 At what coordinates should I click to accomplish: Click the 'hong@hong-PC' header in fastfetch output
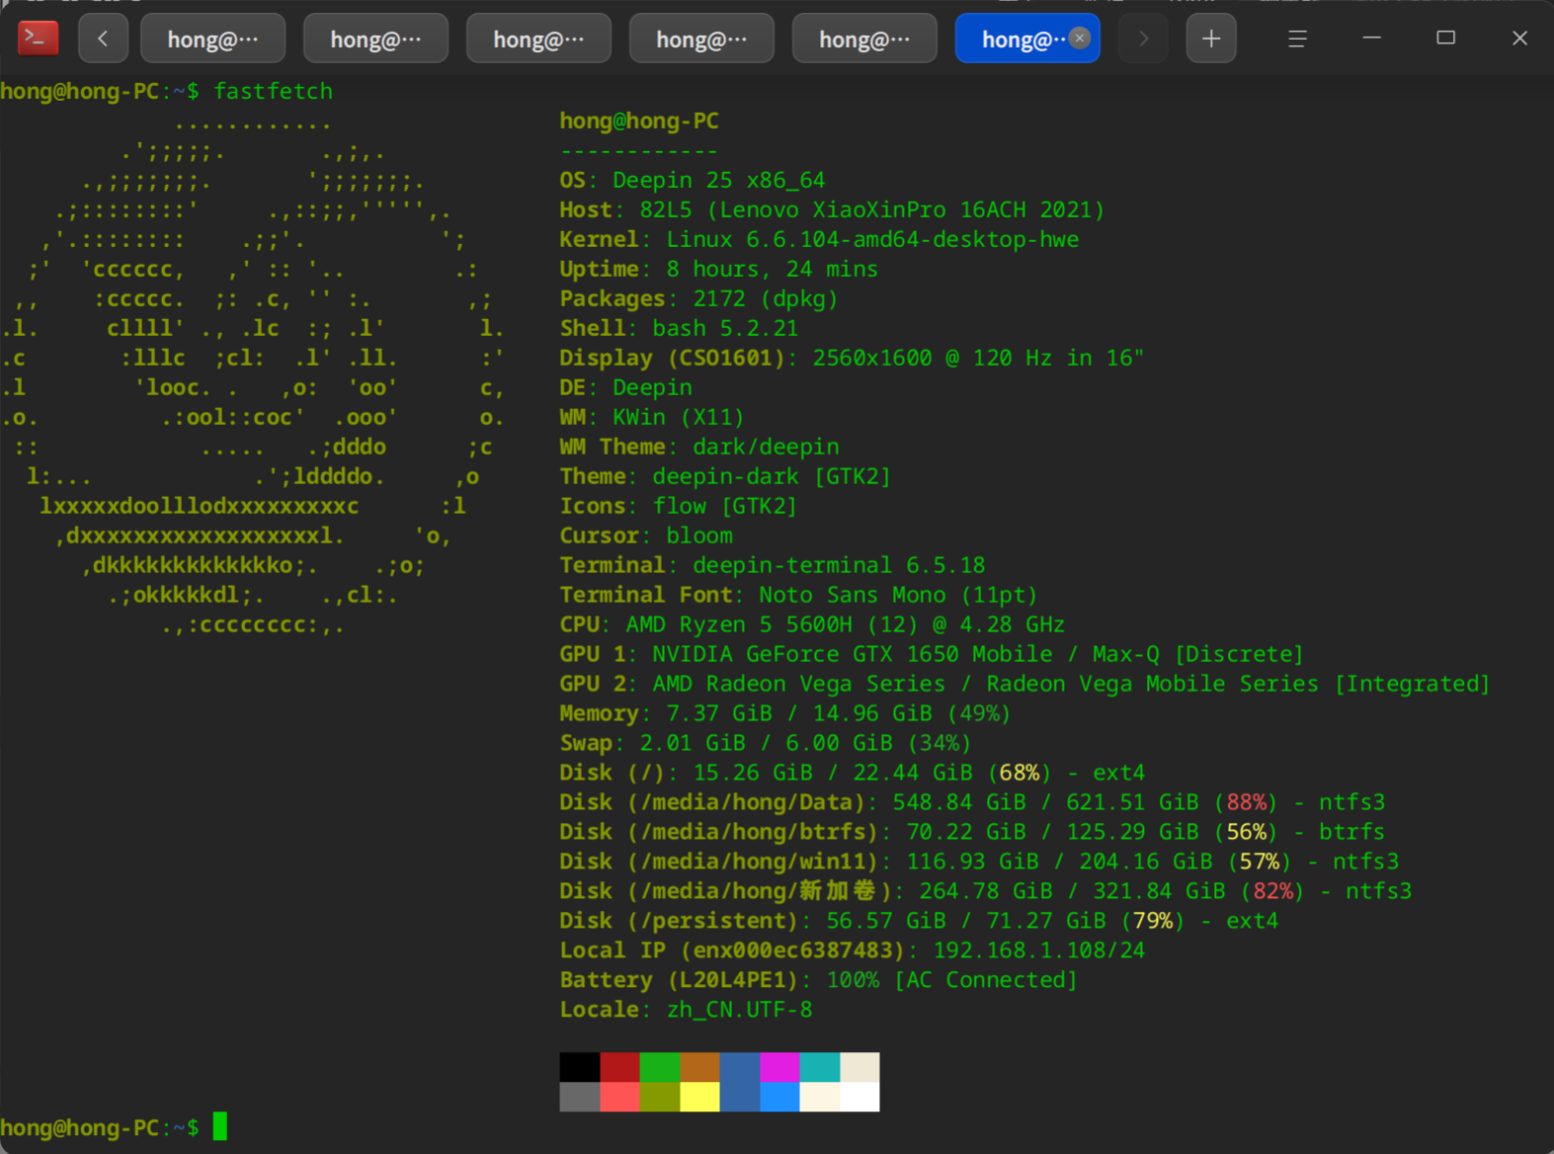639,121
